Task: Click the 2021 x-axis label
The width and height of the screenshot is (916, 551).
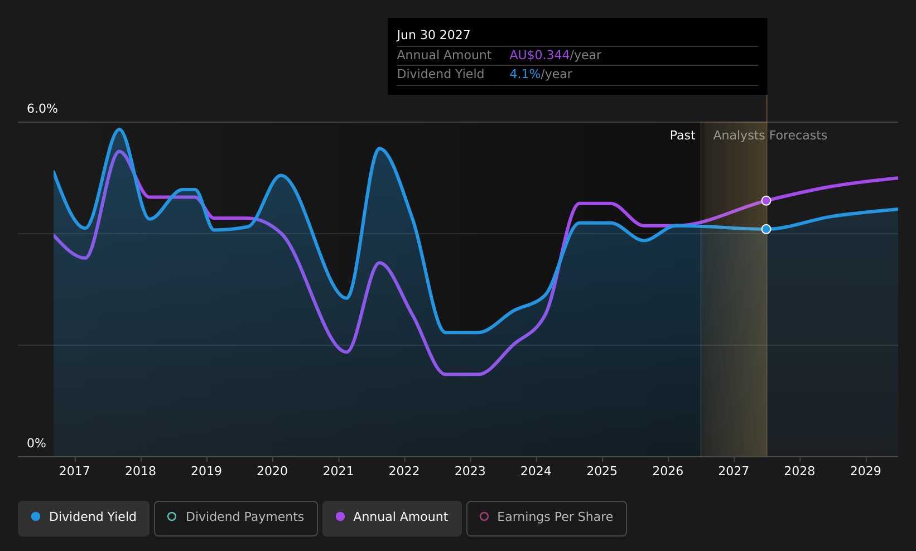Action: pyautogui.click(x=338, y=471)
